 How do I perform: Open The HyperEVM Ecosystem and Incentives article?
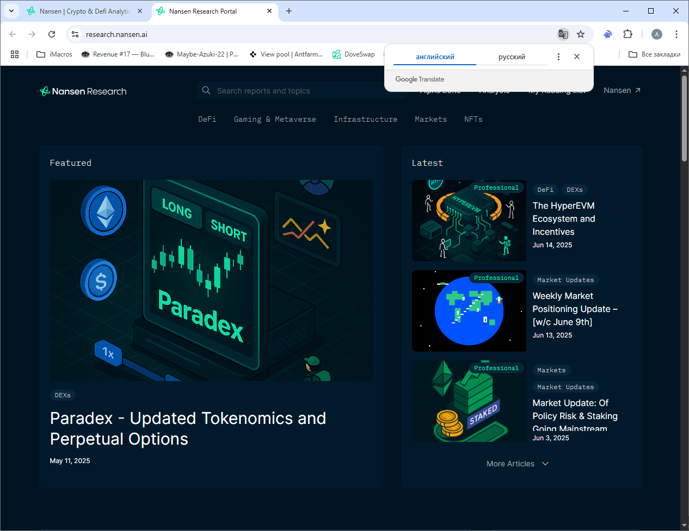tap(564, 218)
